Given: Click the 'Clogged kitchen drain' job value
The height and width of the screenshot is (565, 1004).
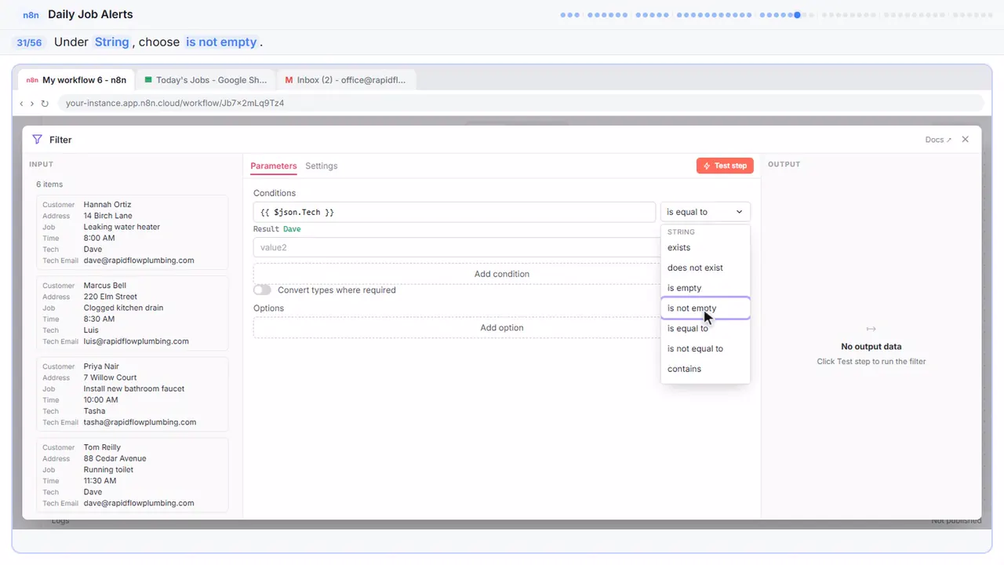Looking at the screenshot, I should pos(124,308).
